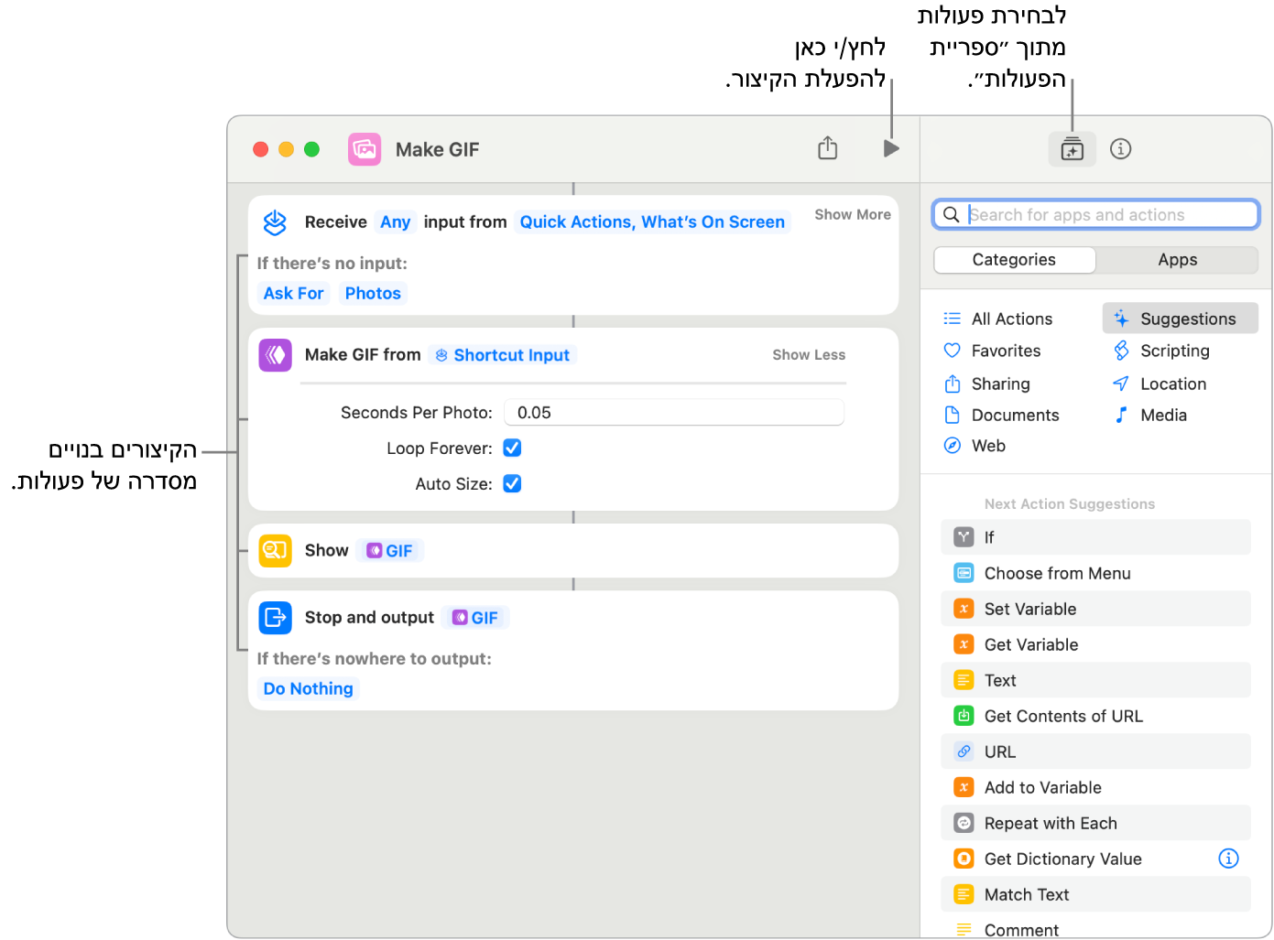Select Suggestions category
This screenshot has height=940, width=1274.
1180,319
